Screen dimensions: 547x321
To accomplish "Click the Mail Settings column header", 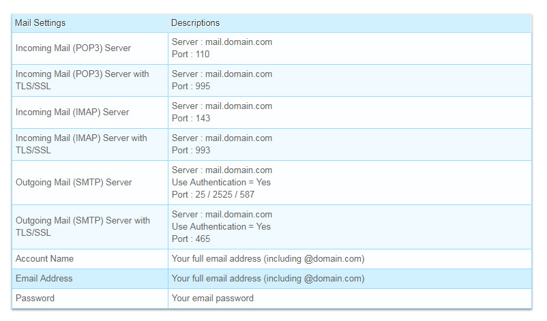I will tap(40, 23).
